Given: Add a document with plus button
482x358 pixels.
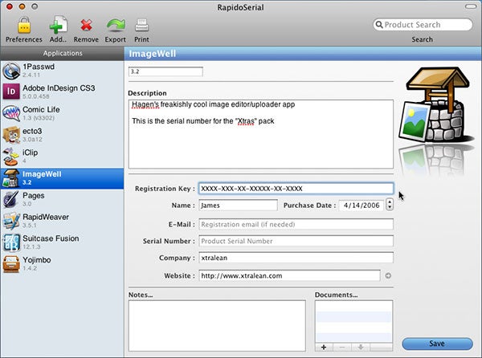Looking at the screenshot, I should (x=324, y=348).
